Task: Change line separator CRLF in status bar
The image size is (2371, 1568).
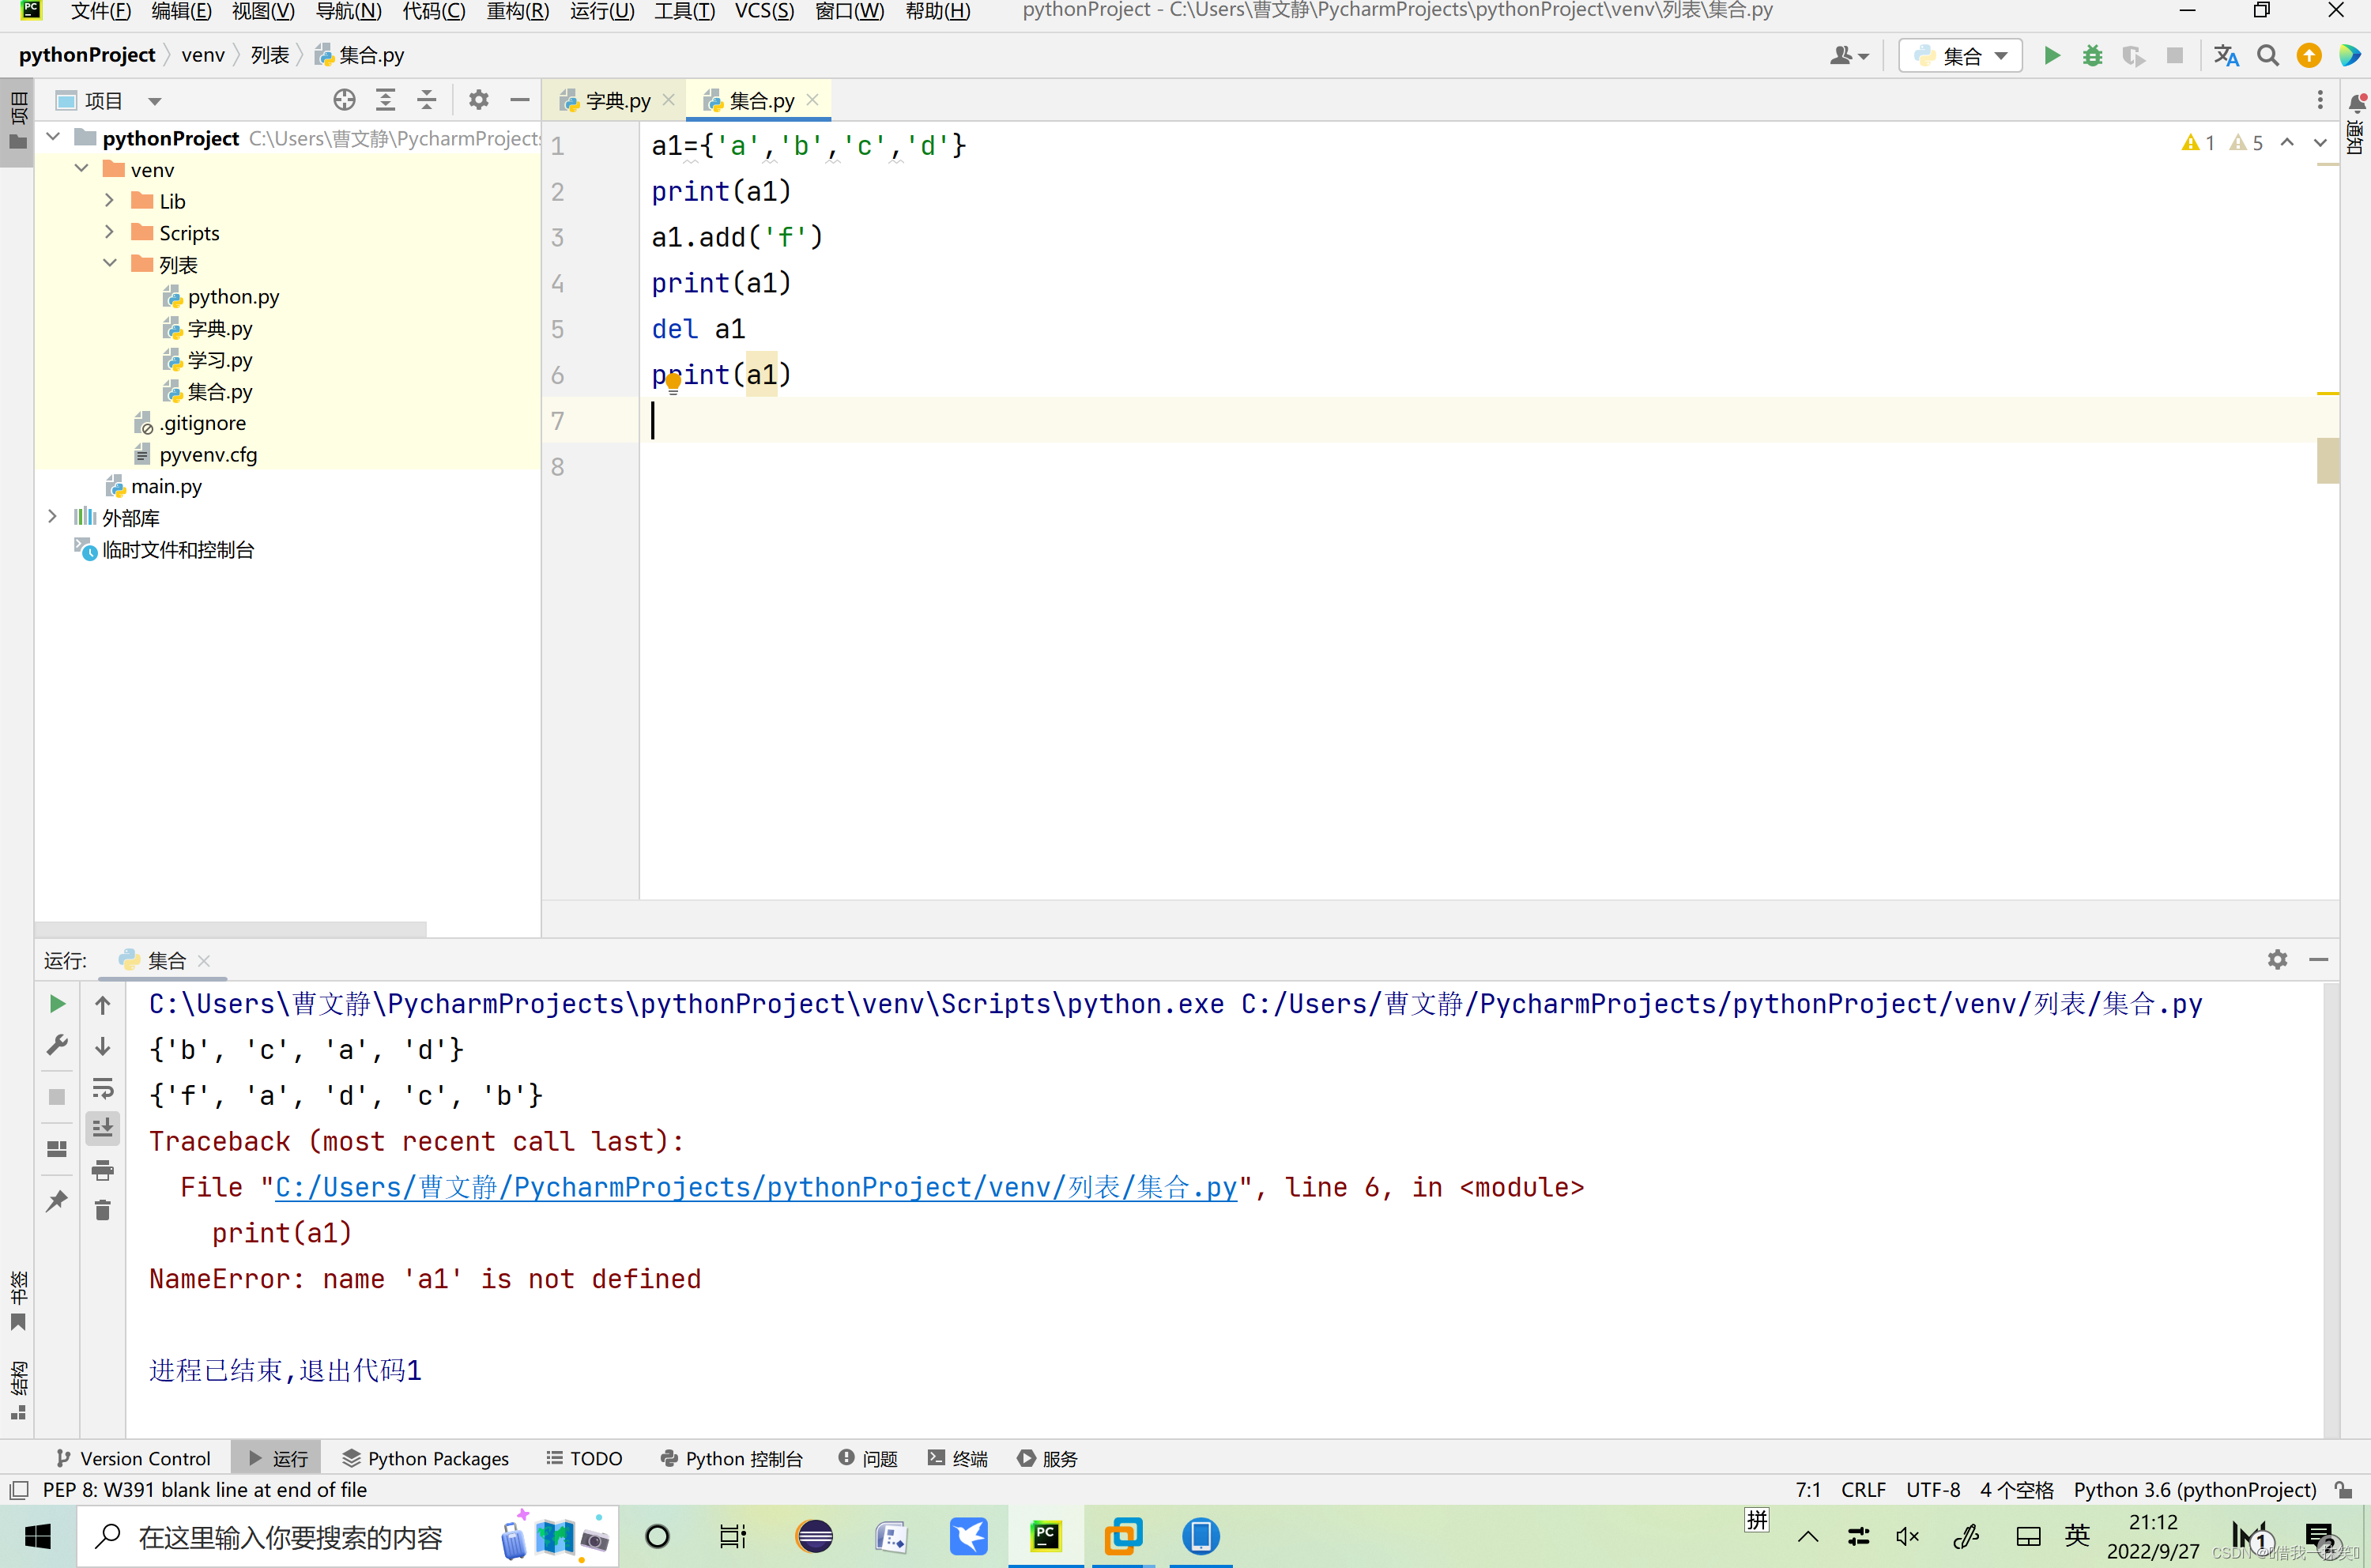Action: pos(1863,1490)
